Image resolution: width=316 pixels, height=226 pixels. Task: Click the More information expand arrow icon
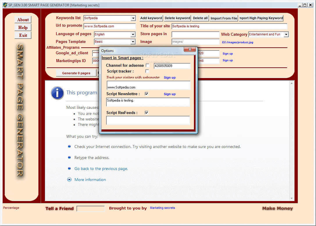pyautogui.click(x=69, y=180)
